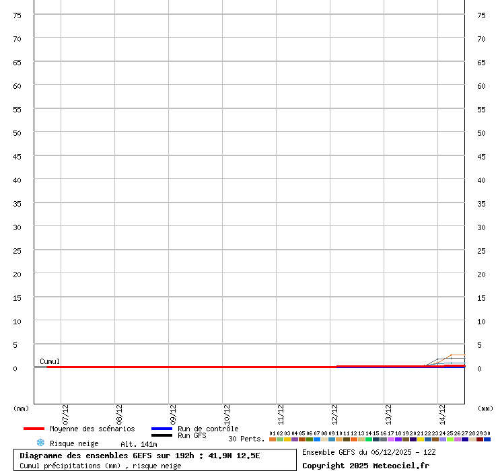498x471 pixels.
Task: Select perturbation 30 blue swatch
Action: [x=487, y=439]
